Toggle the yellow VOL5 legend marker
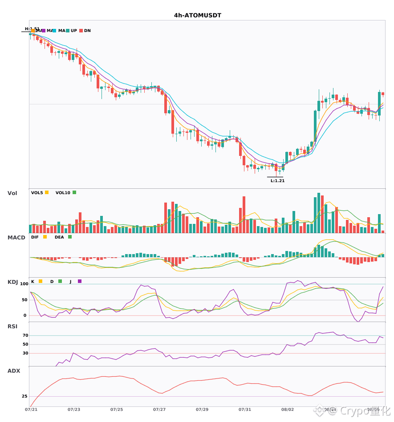The image size is (394, 422). [x=47, y=192]
